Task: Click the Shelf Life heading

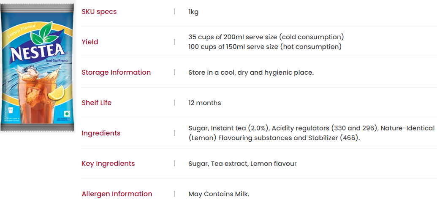Action: pyautogui.click(x=96, y=103)
